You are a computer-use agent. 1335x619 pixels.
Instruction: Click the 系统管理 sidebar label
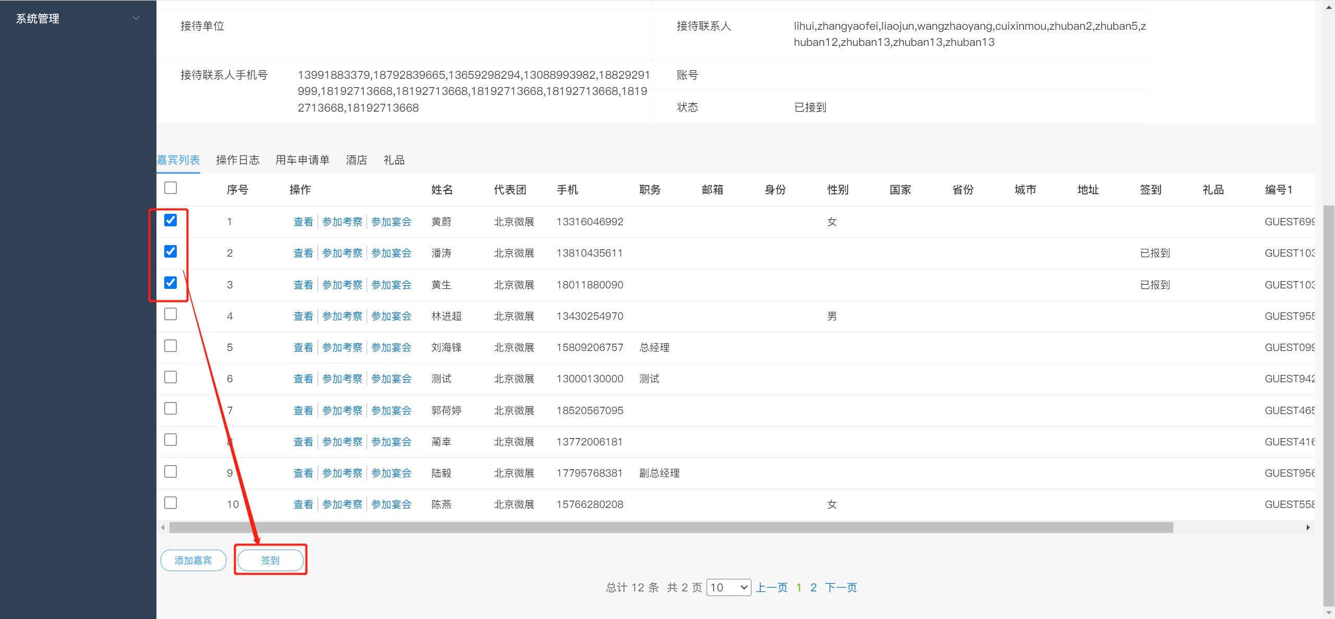[38, 19]
